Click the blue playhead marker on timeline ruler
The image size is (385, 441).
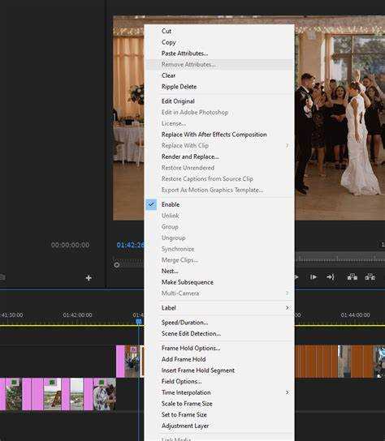tap(138, 321)
